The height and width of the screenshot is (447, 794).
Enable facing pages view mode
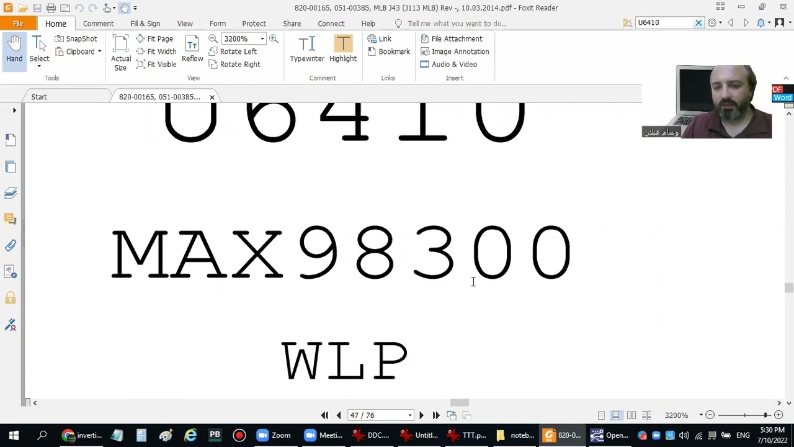point(631,415)
